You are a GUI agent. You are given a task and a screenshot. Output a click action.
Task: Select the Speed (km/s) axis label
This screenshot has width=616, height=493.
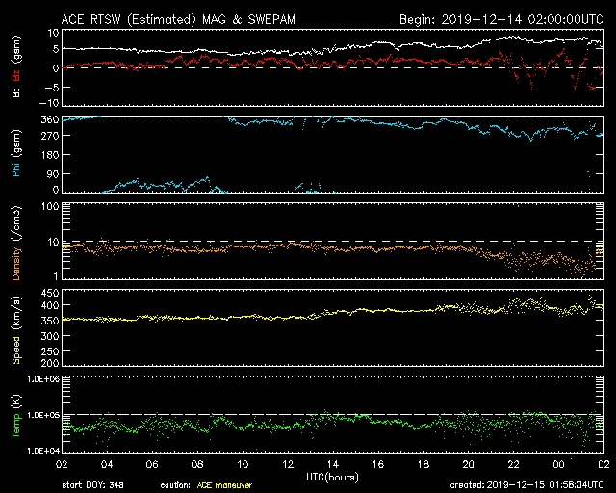tap(16, 330)
